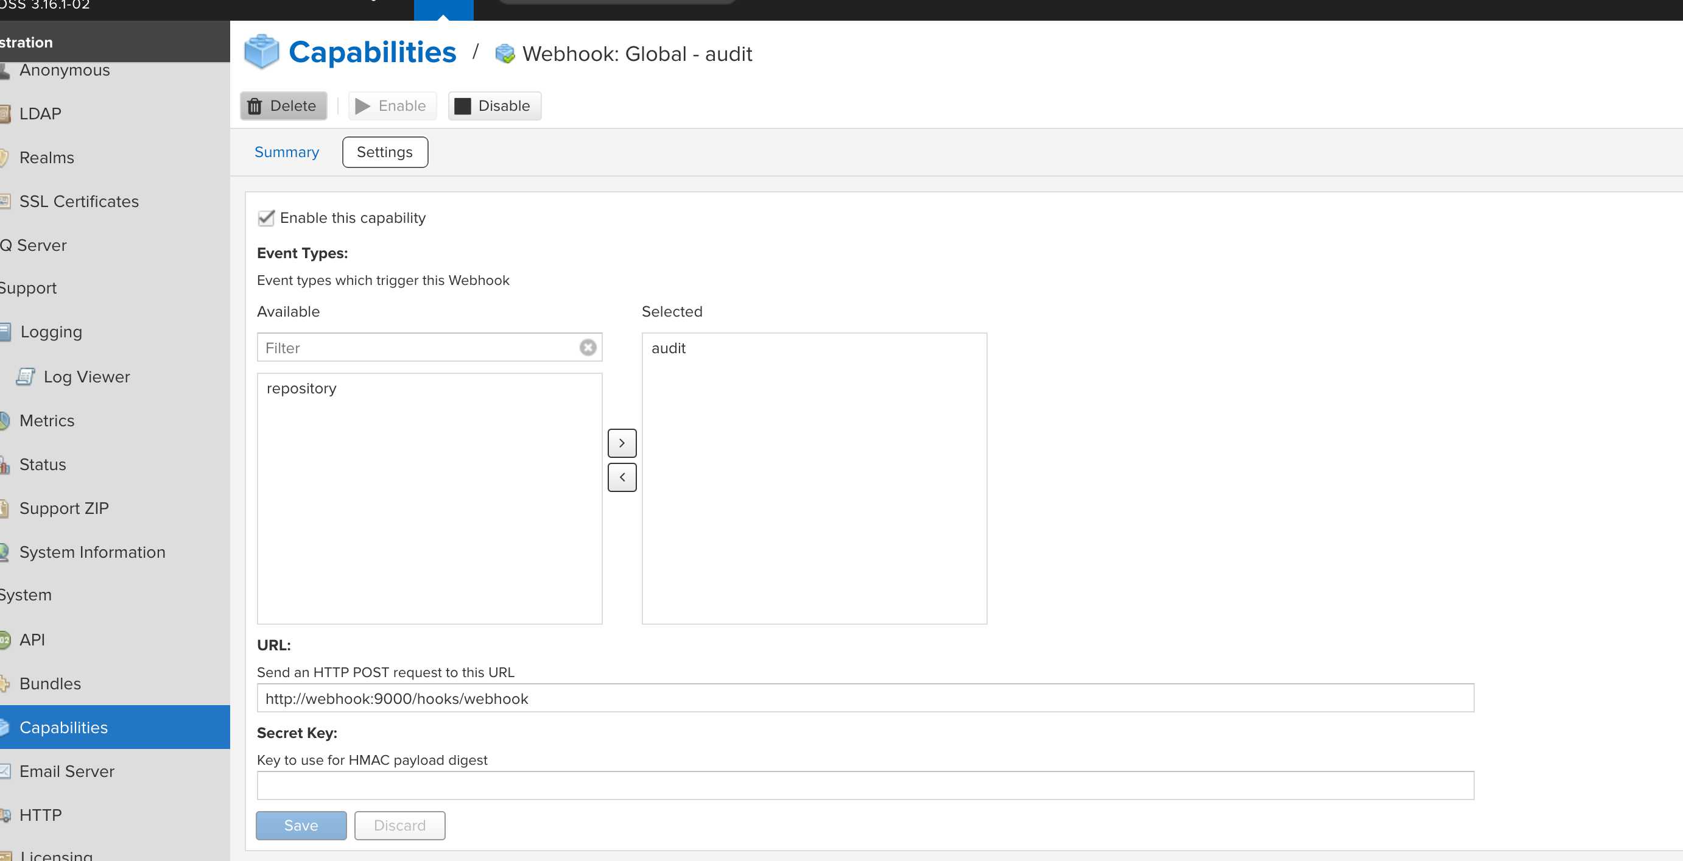Click the LDAP settings icon
The image size is (1683, 861).
pos(5,113)
